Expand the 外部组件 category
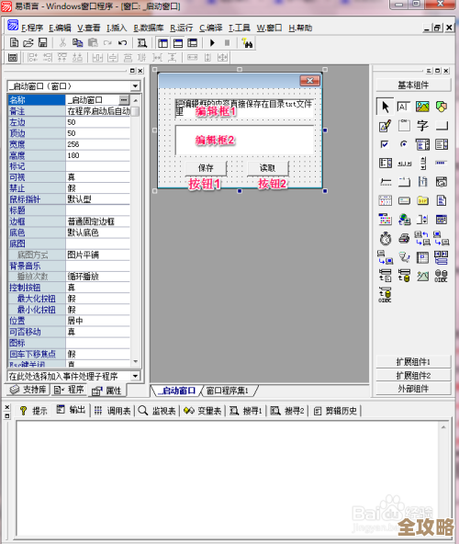Screen dimensions: 459x544 413,389
